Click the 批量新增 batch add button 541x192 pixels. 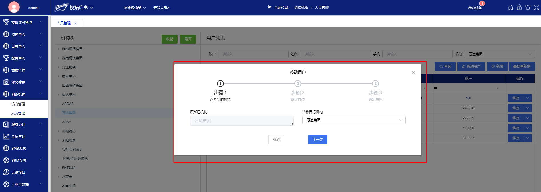click(522, 66)
